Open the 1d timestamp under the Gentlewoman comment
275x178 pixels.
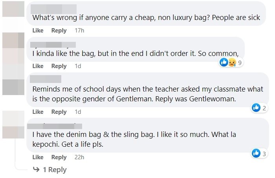pyautogui.click(x=78, y=112)
